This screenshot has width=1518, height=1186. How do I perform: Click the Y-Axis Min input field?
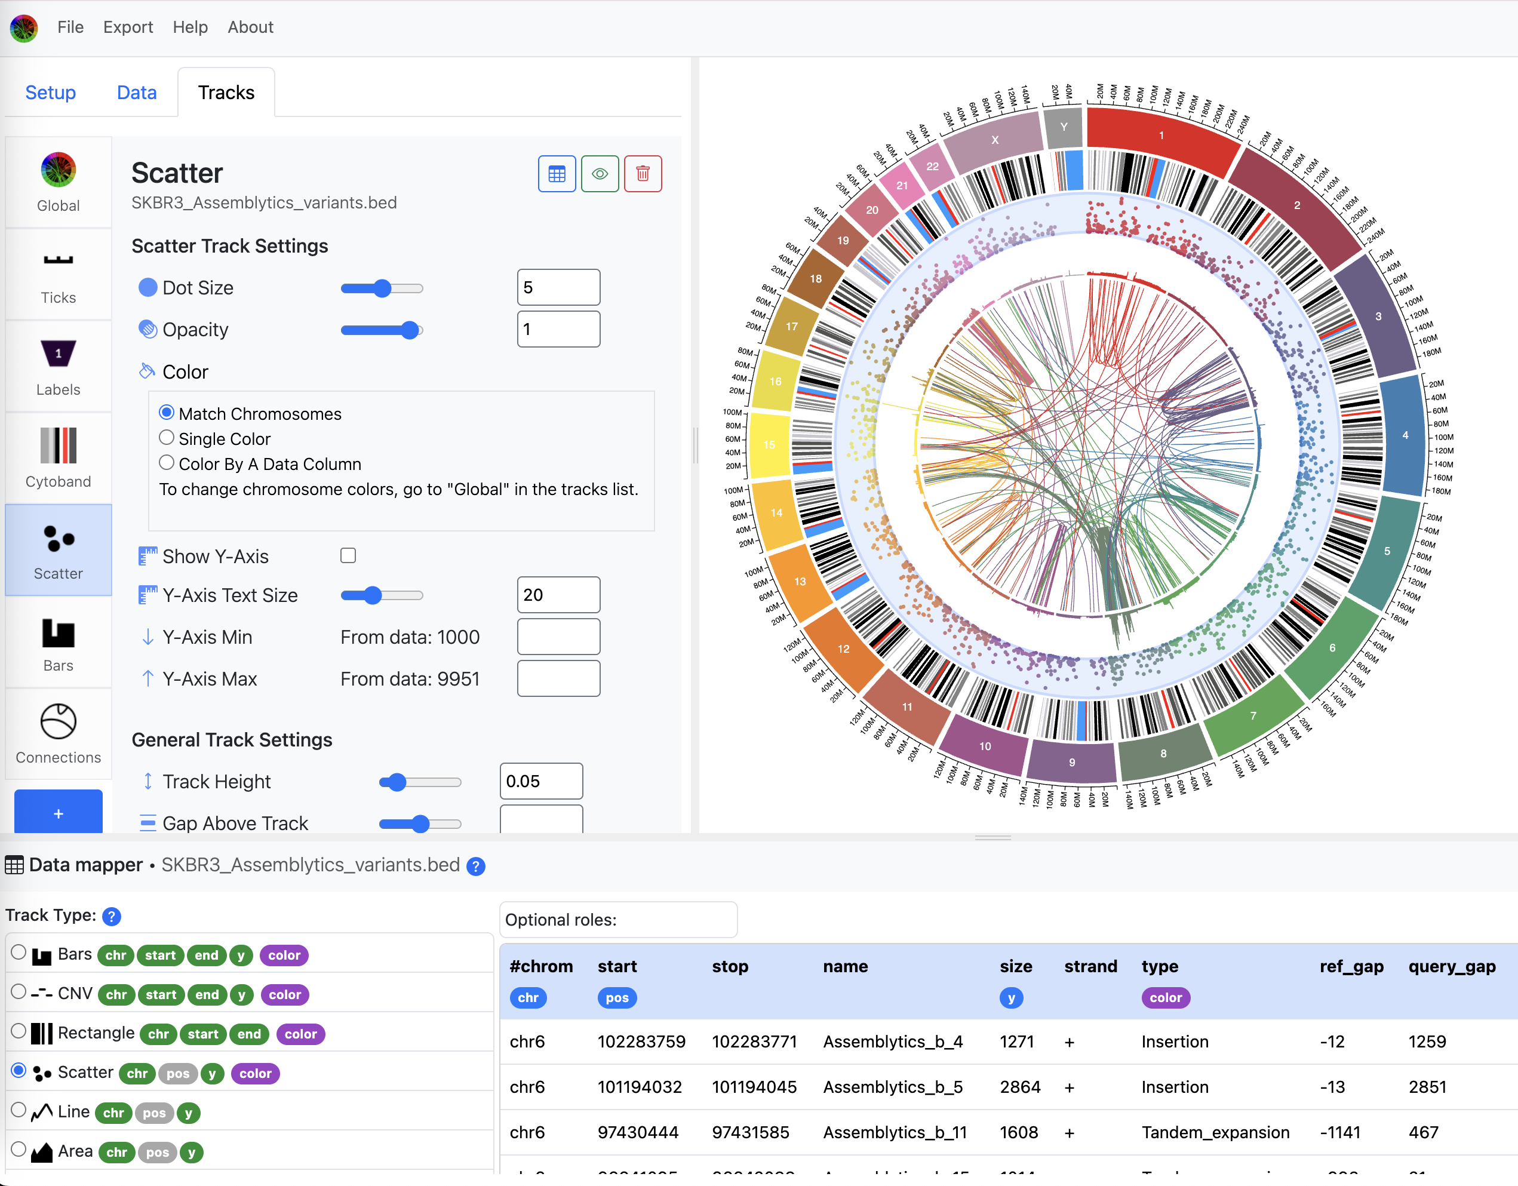click(558, 637)
